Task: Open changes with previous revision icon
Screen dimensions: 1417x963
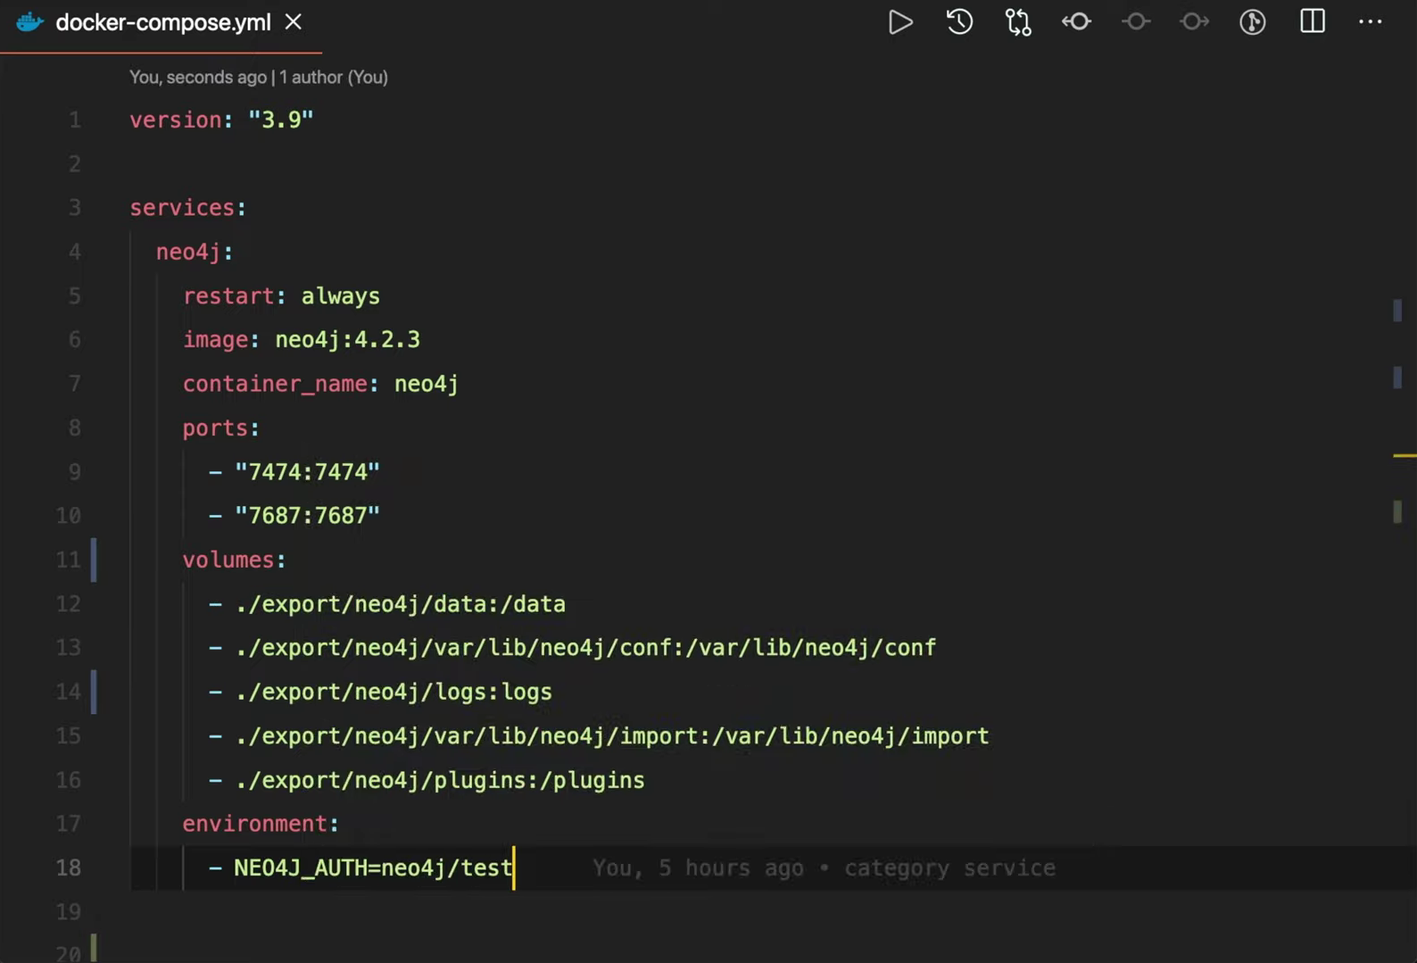Action: point(1077,22)
